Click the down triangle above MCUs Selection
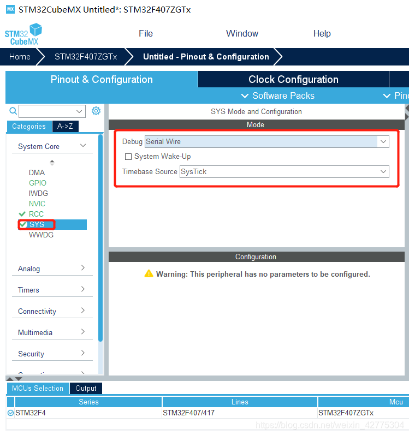This screenshot has height=435, width=409. coord(19,379)
